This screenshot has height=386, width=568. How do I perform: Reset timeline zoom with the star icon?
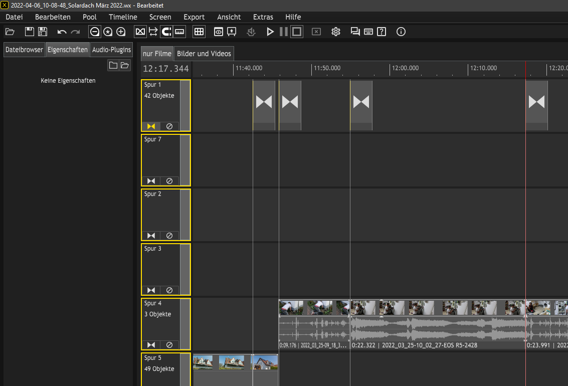coord(108,32)
